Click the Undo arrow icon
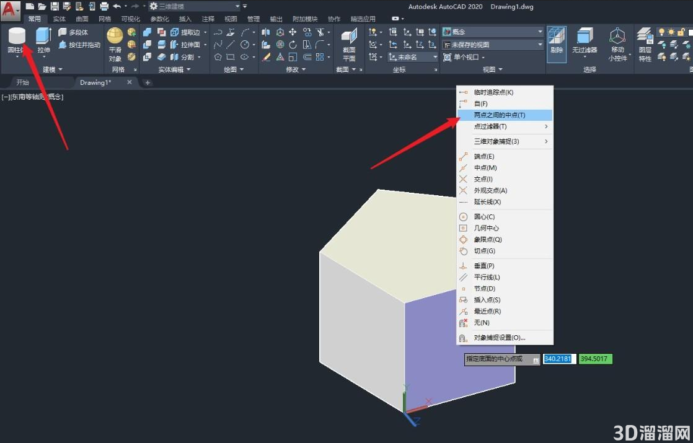Image resolution: width=693 pixels, height=443 pixels. (x=117, y=6)
